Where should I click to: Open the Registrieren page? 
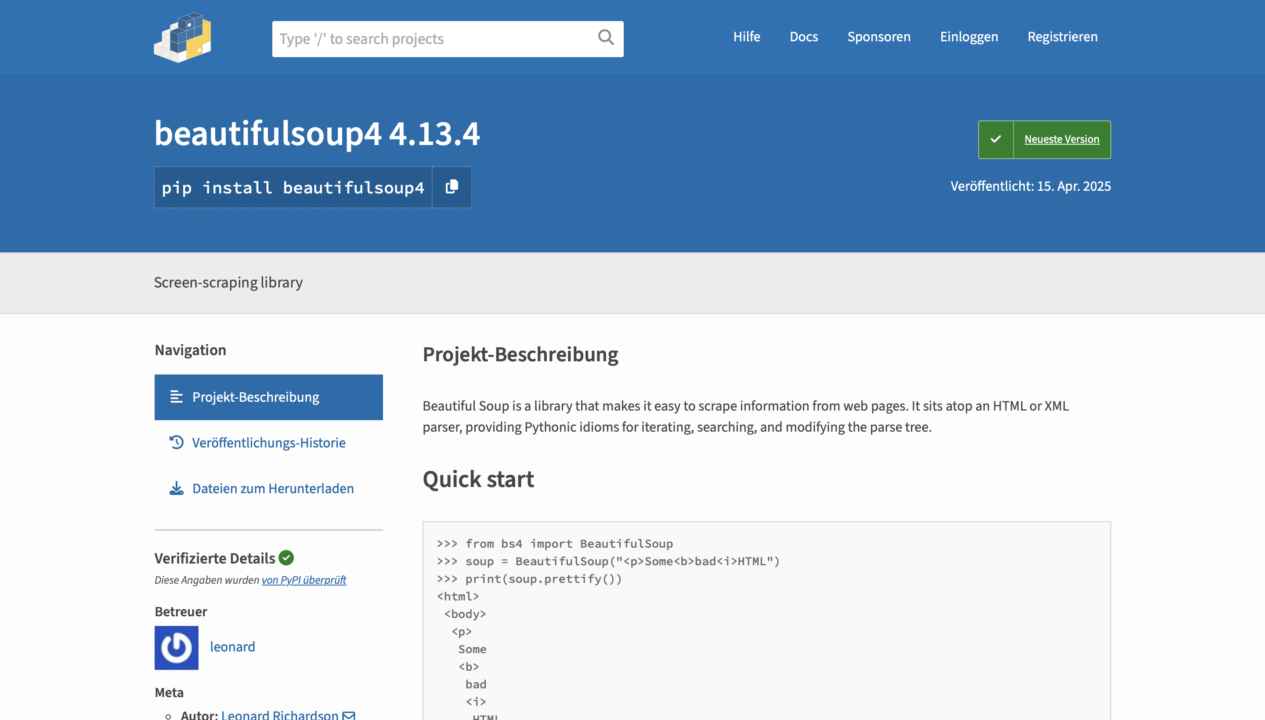1063,36
